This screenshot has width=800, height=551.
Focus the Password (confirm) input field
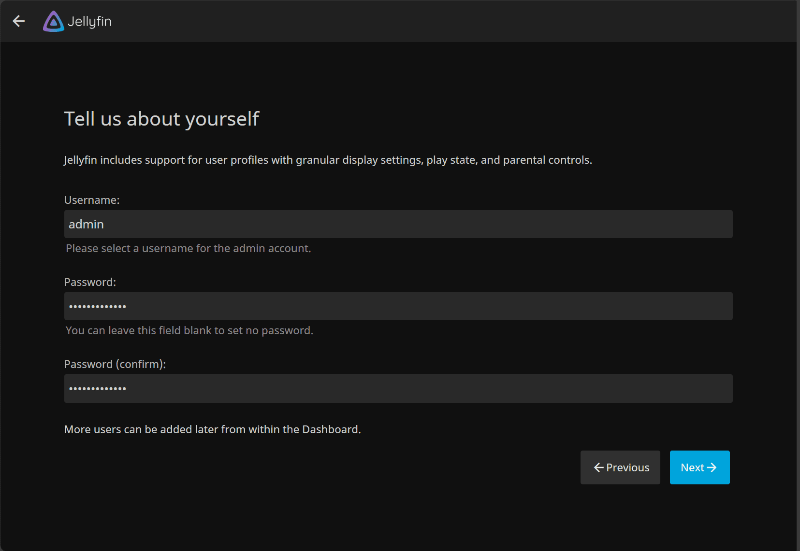click(x=398, y=388)
